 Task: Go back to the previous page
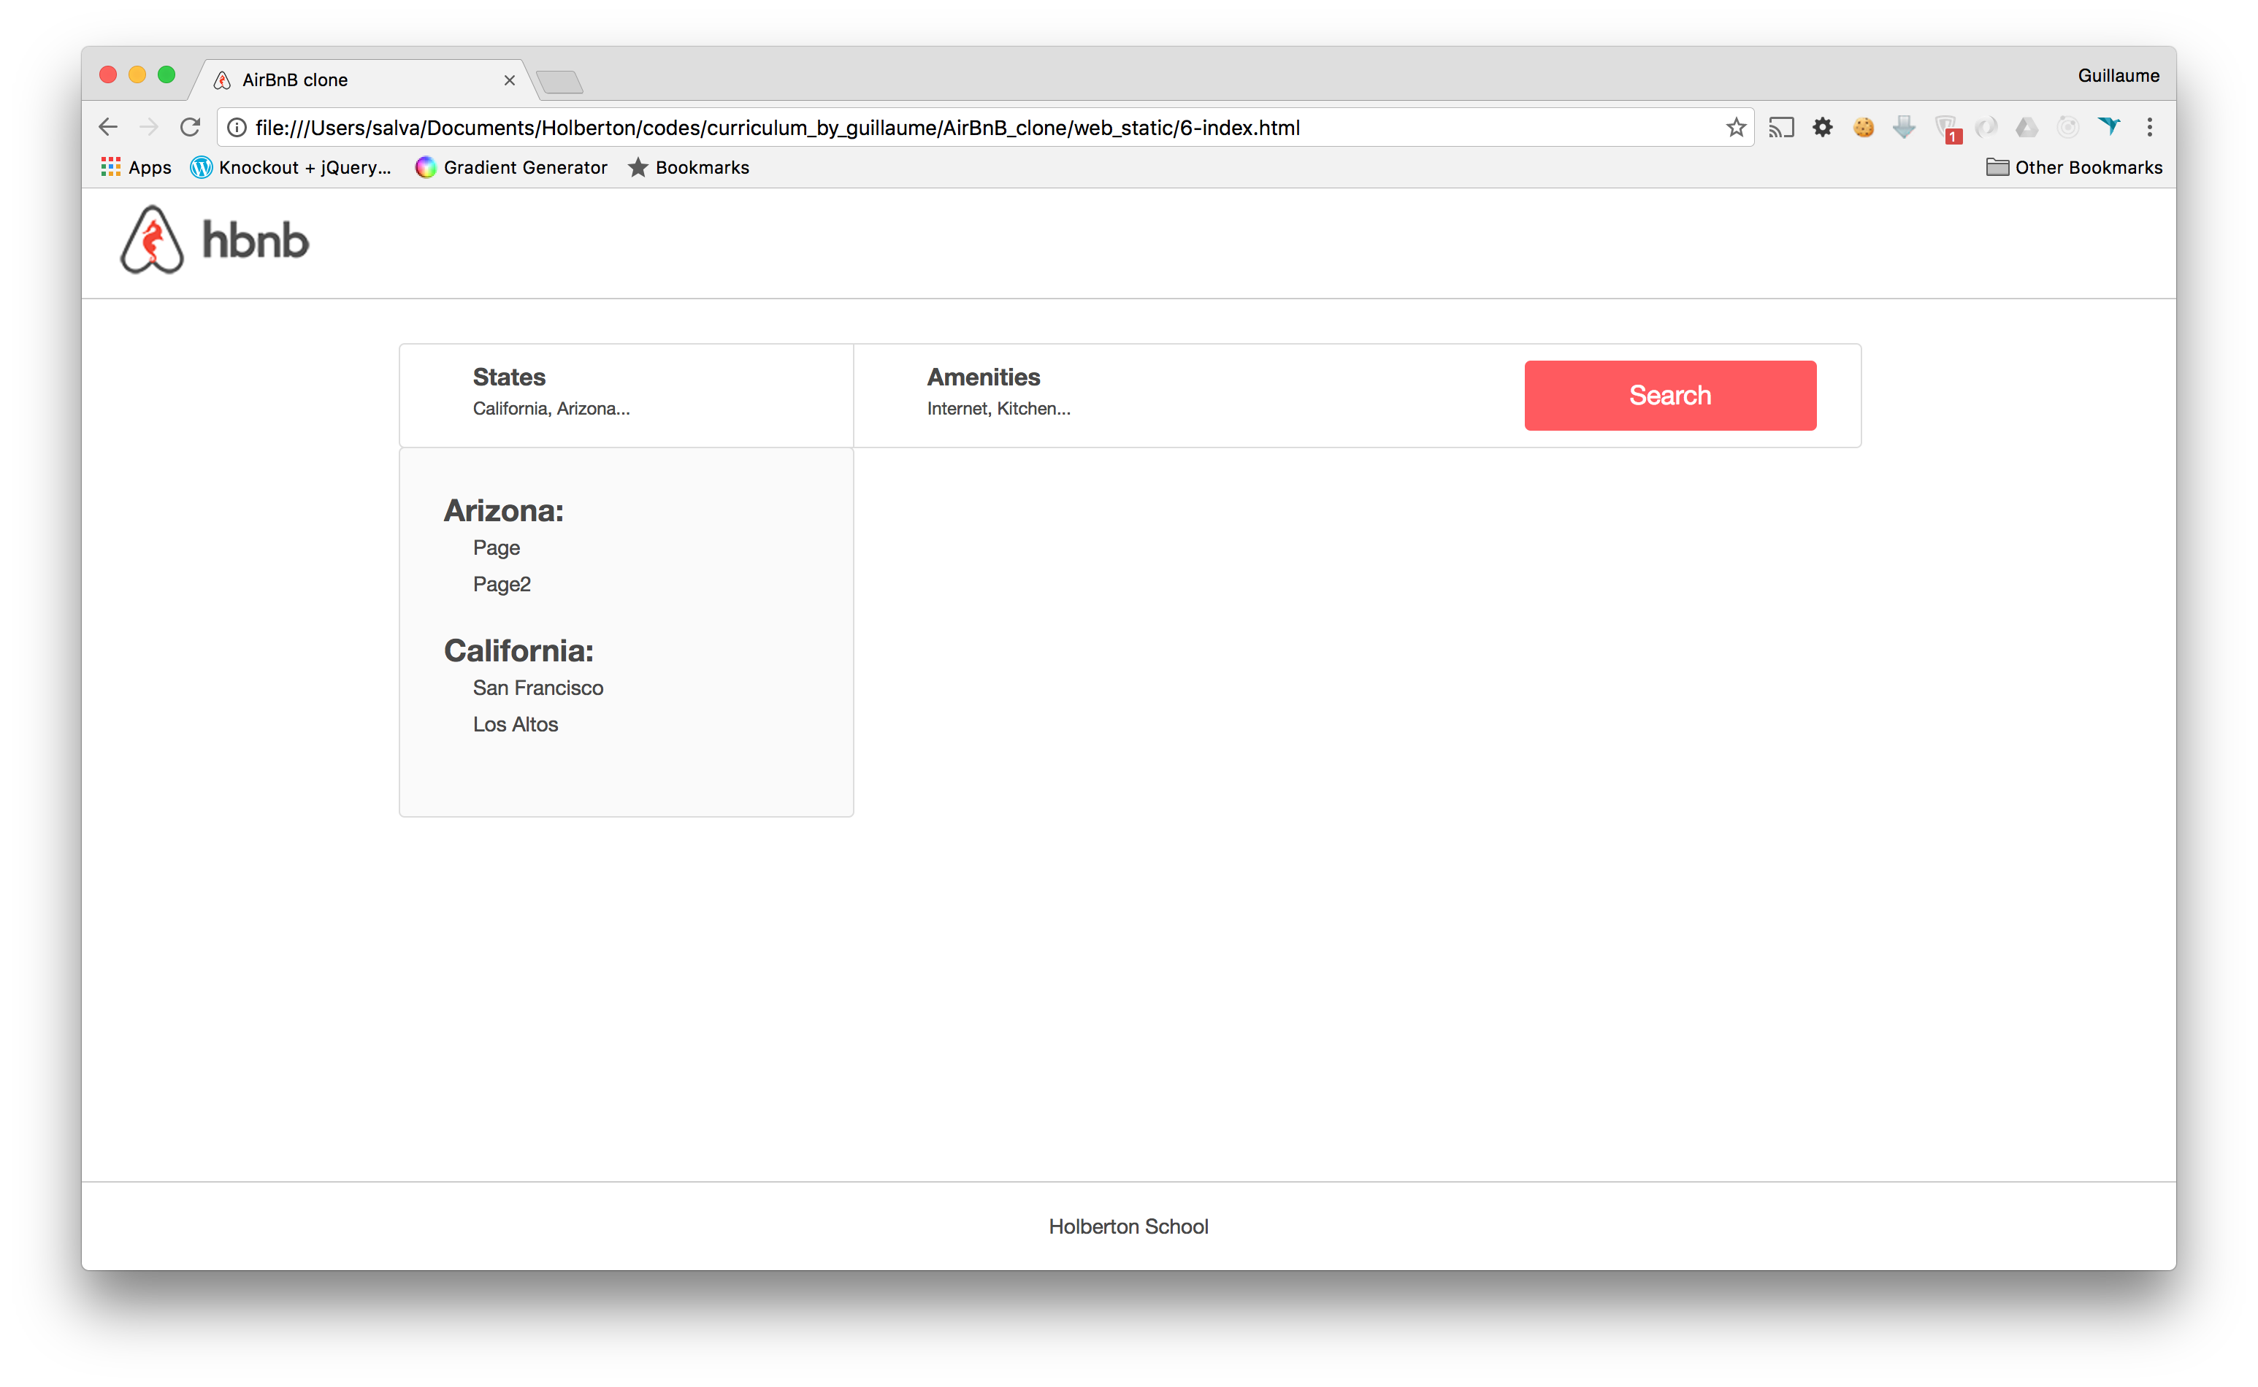click(108, 128)
